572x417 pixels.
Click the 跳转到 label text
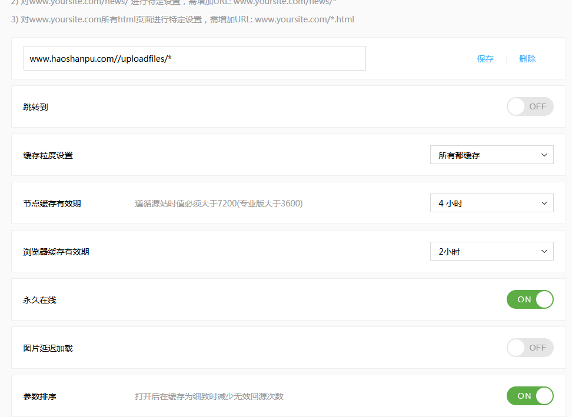tap(35, 107)
